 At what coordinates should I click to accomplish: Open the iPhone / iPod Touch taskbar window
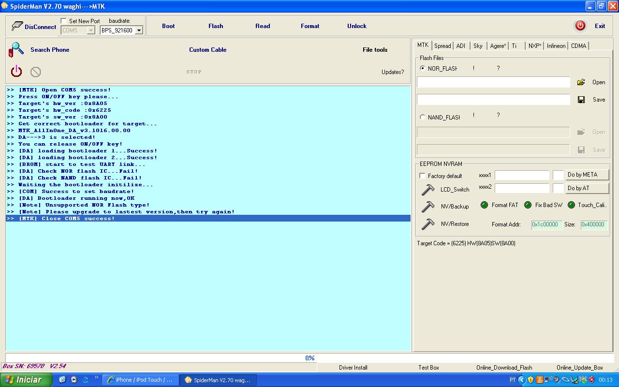click(x=141, y=380)
